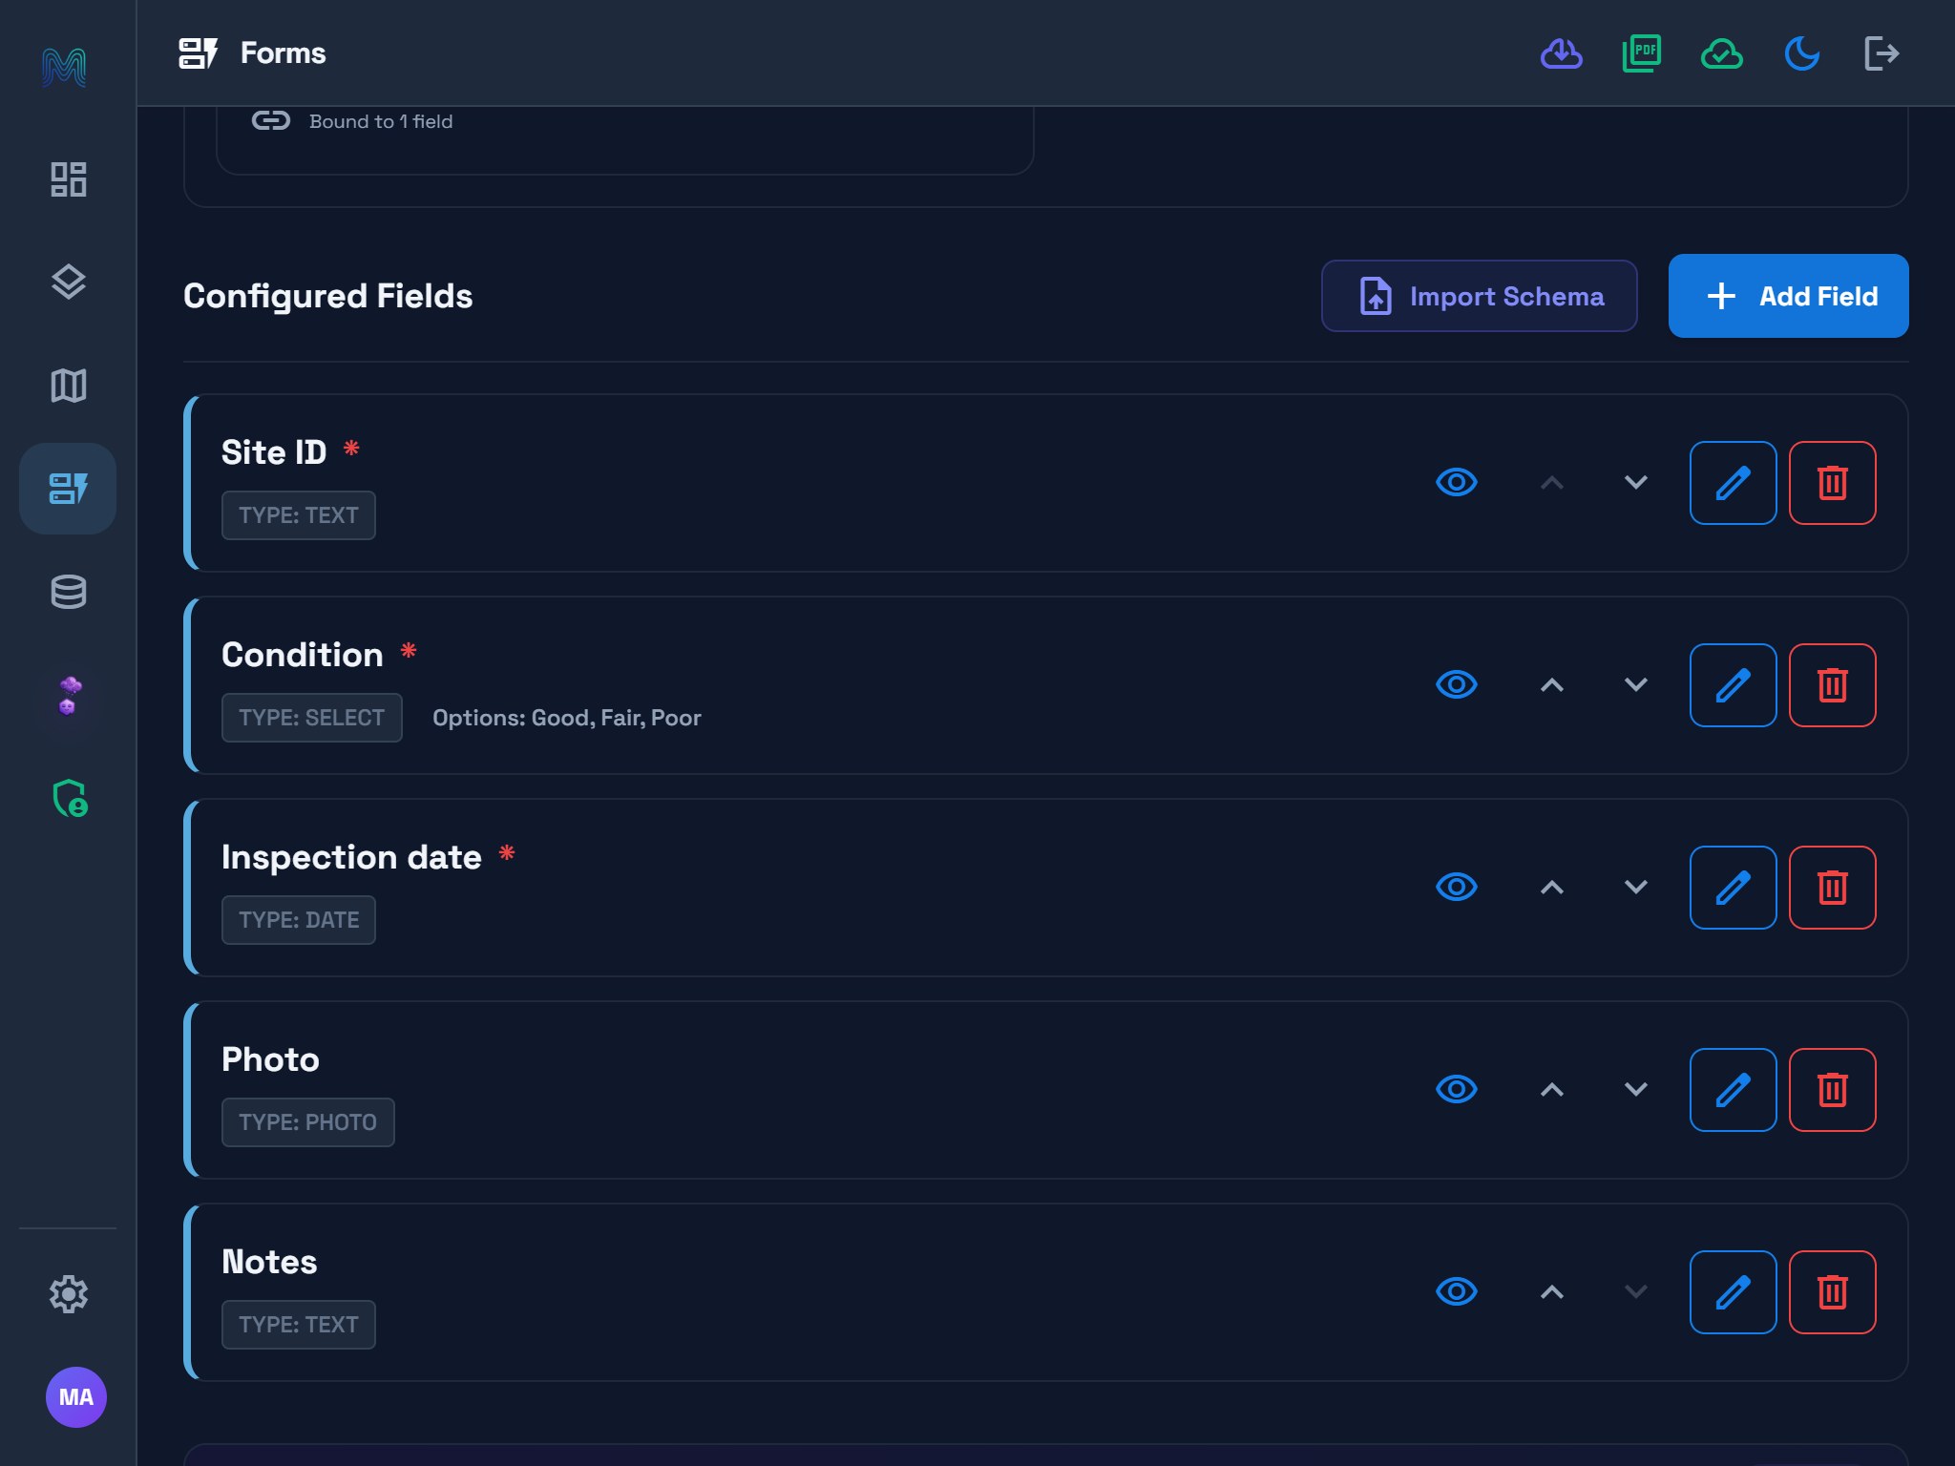Edit the Site ID field
Viewport: 1955px width, 1466px height.
1734,483
